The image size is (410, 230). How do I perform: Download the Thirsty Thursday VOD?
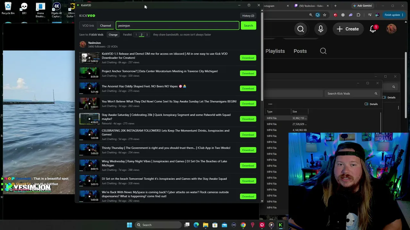point(248,150)
